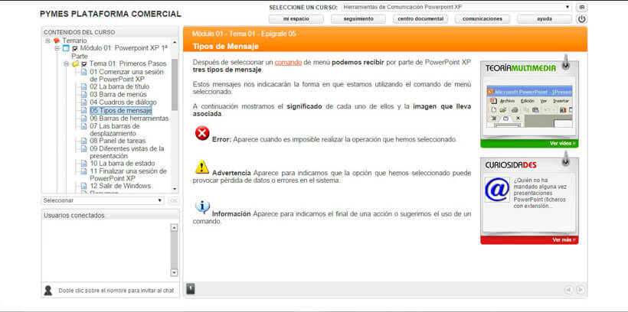The image size is (628, 312).
Task: Click the Módulo 01 book icon
Action: coord(66,48)
